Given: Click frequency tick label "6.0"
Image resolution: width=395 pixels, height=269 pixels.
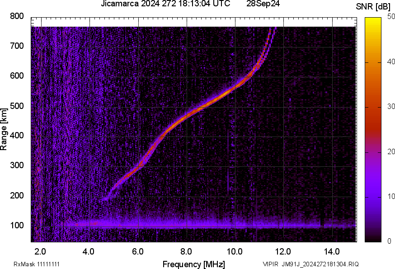Looking at the screenshot, I should pos(137,252).
